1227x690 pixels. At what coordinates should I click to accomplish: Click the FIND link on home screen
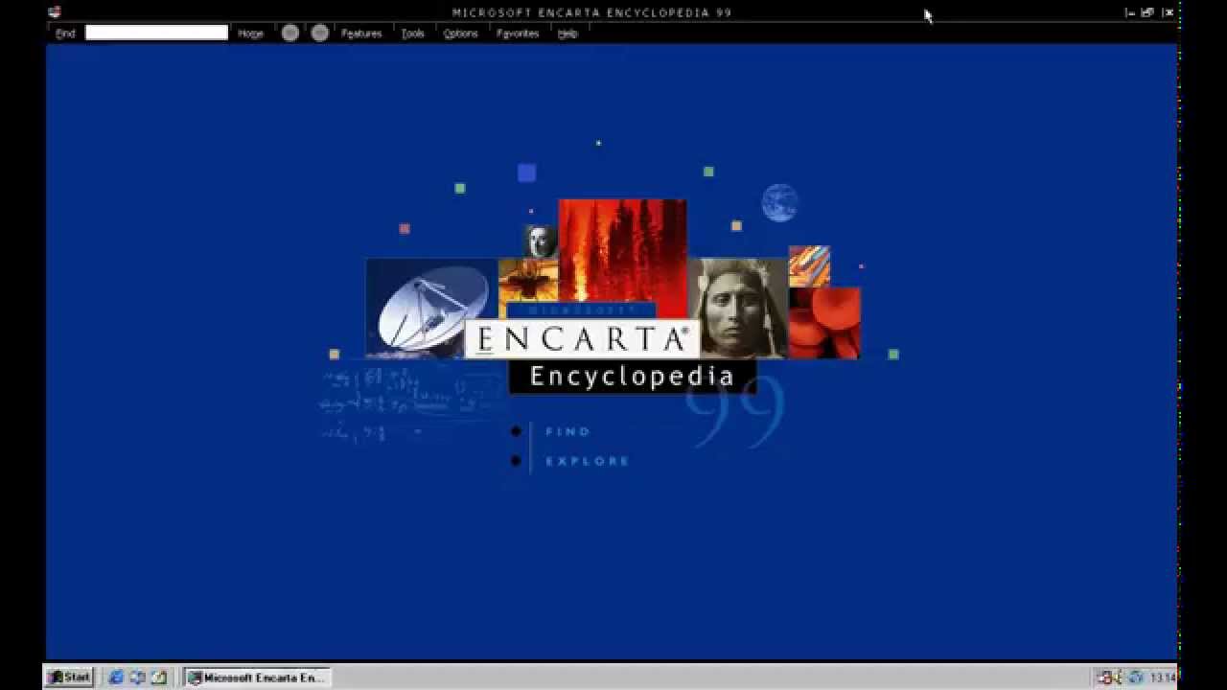click(x=568, y=432)
